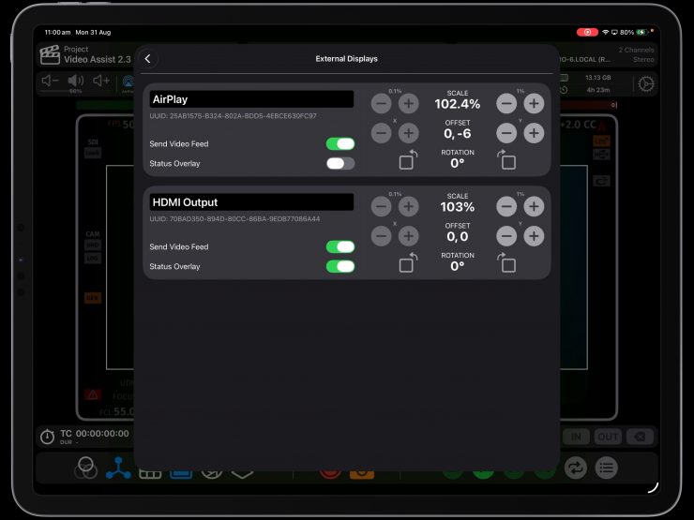The height and width of the screenshot is (520, 694).
Task: Edit the AirPlay display name field
Action: tap(251, 99)
